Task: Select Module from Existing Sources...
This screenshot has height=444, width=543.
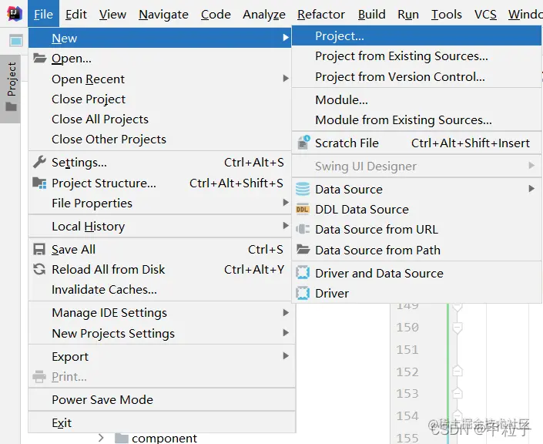Action: click(x=417, y=120)
